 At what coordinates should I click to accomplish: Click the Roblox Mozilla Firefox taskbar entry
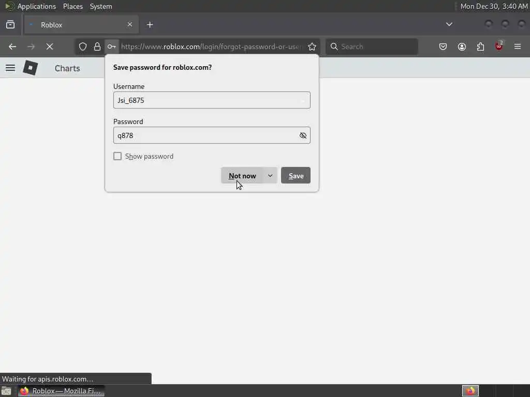[62, 391]
